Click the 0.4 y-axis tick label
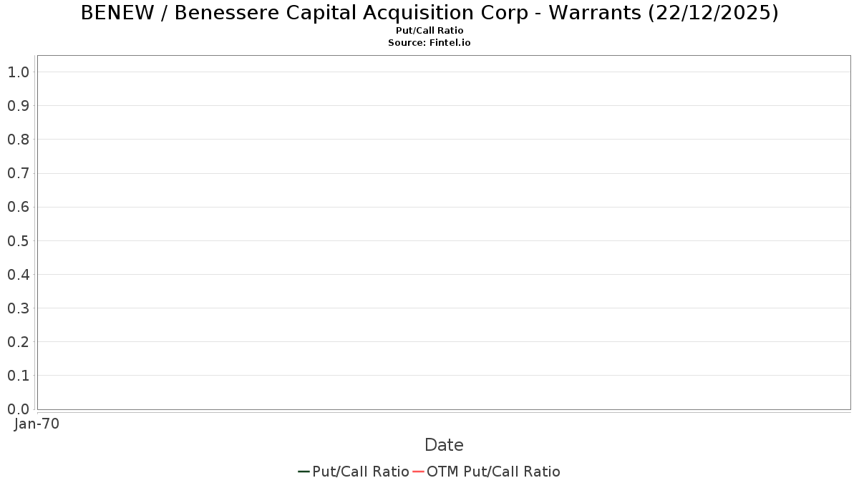Viewport: 859px width, 483px height. pos(18,275)
